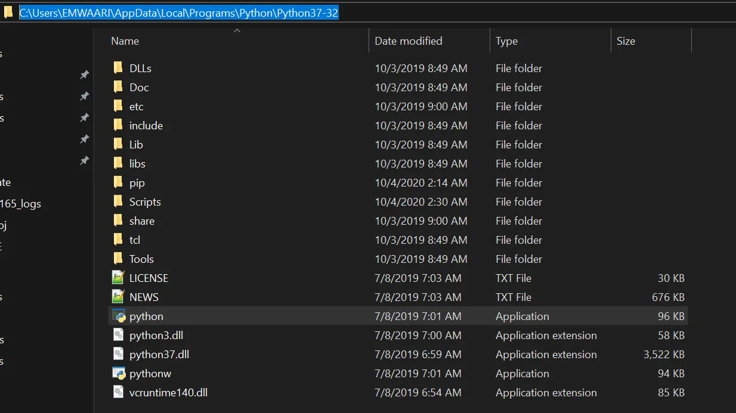736x413 pixels.
Task: Click python37.dll's date 7/8/2019 6:59 AM
Action: click(418, 355)
